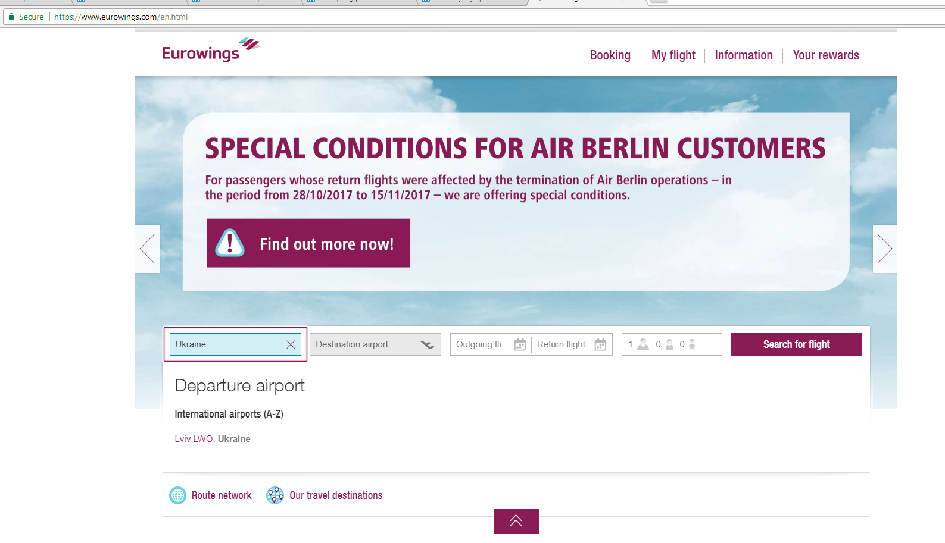The image size is (945, 543).
Task: Show the previous banner slide
Action: point(147,249)
